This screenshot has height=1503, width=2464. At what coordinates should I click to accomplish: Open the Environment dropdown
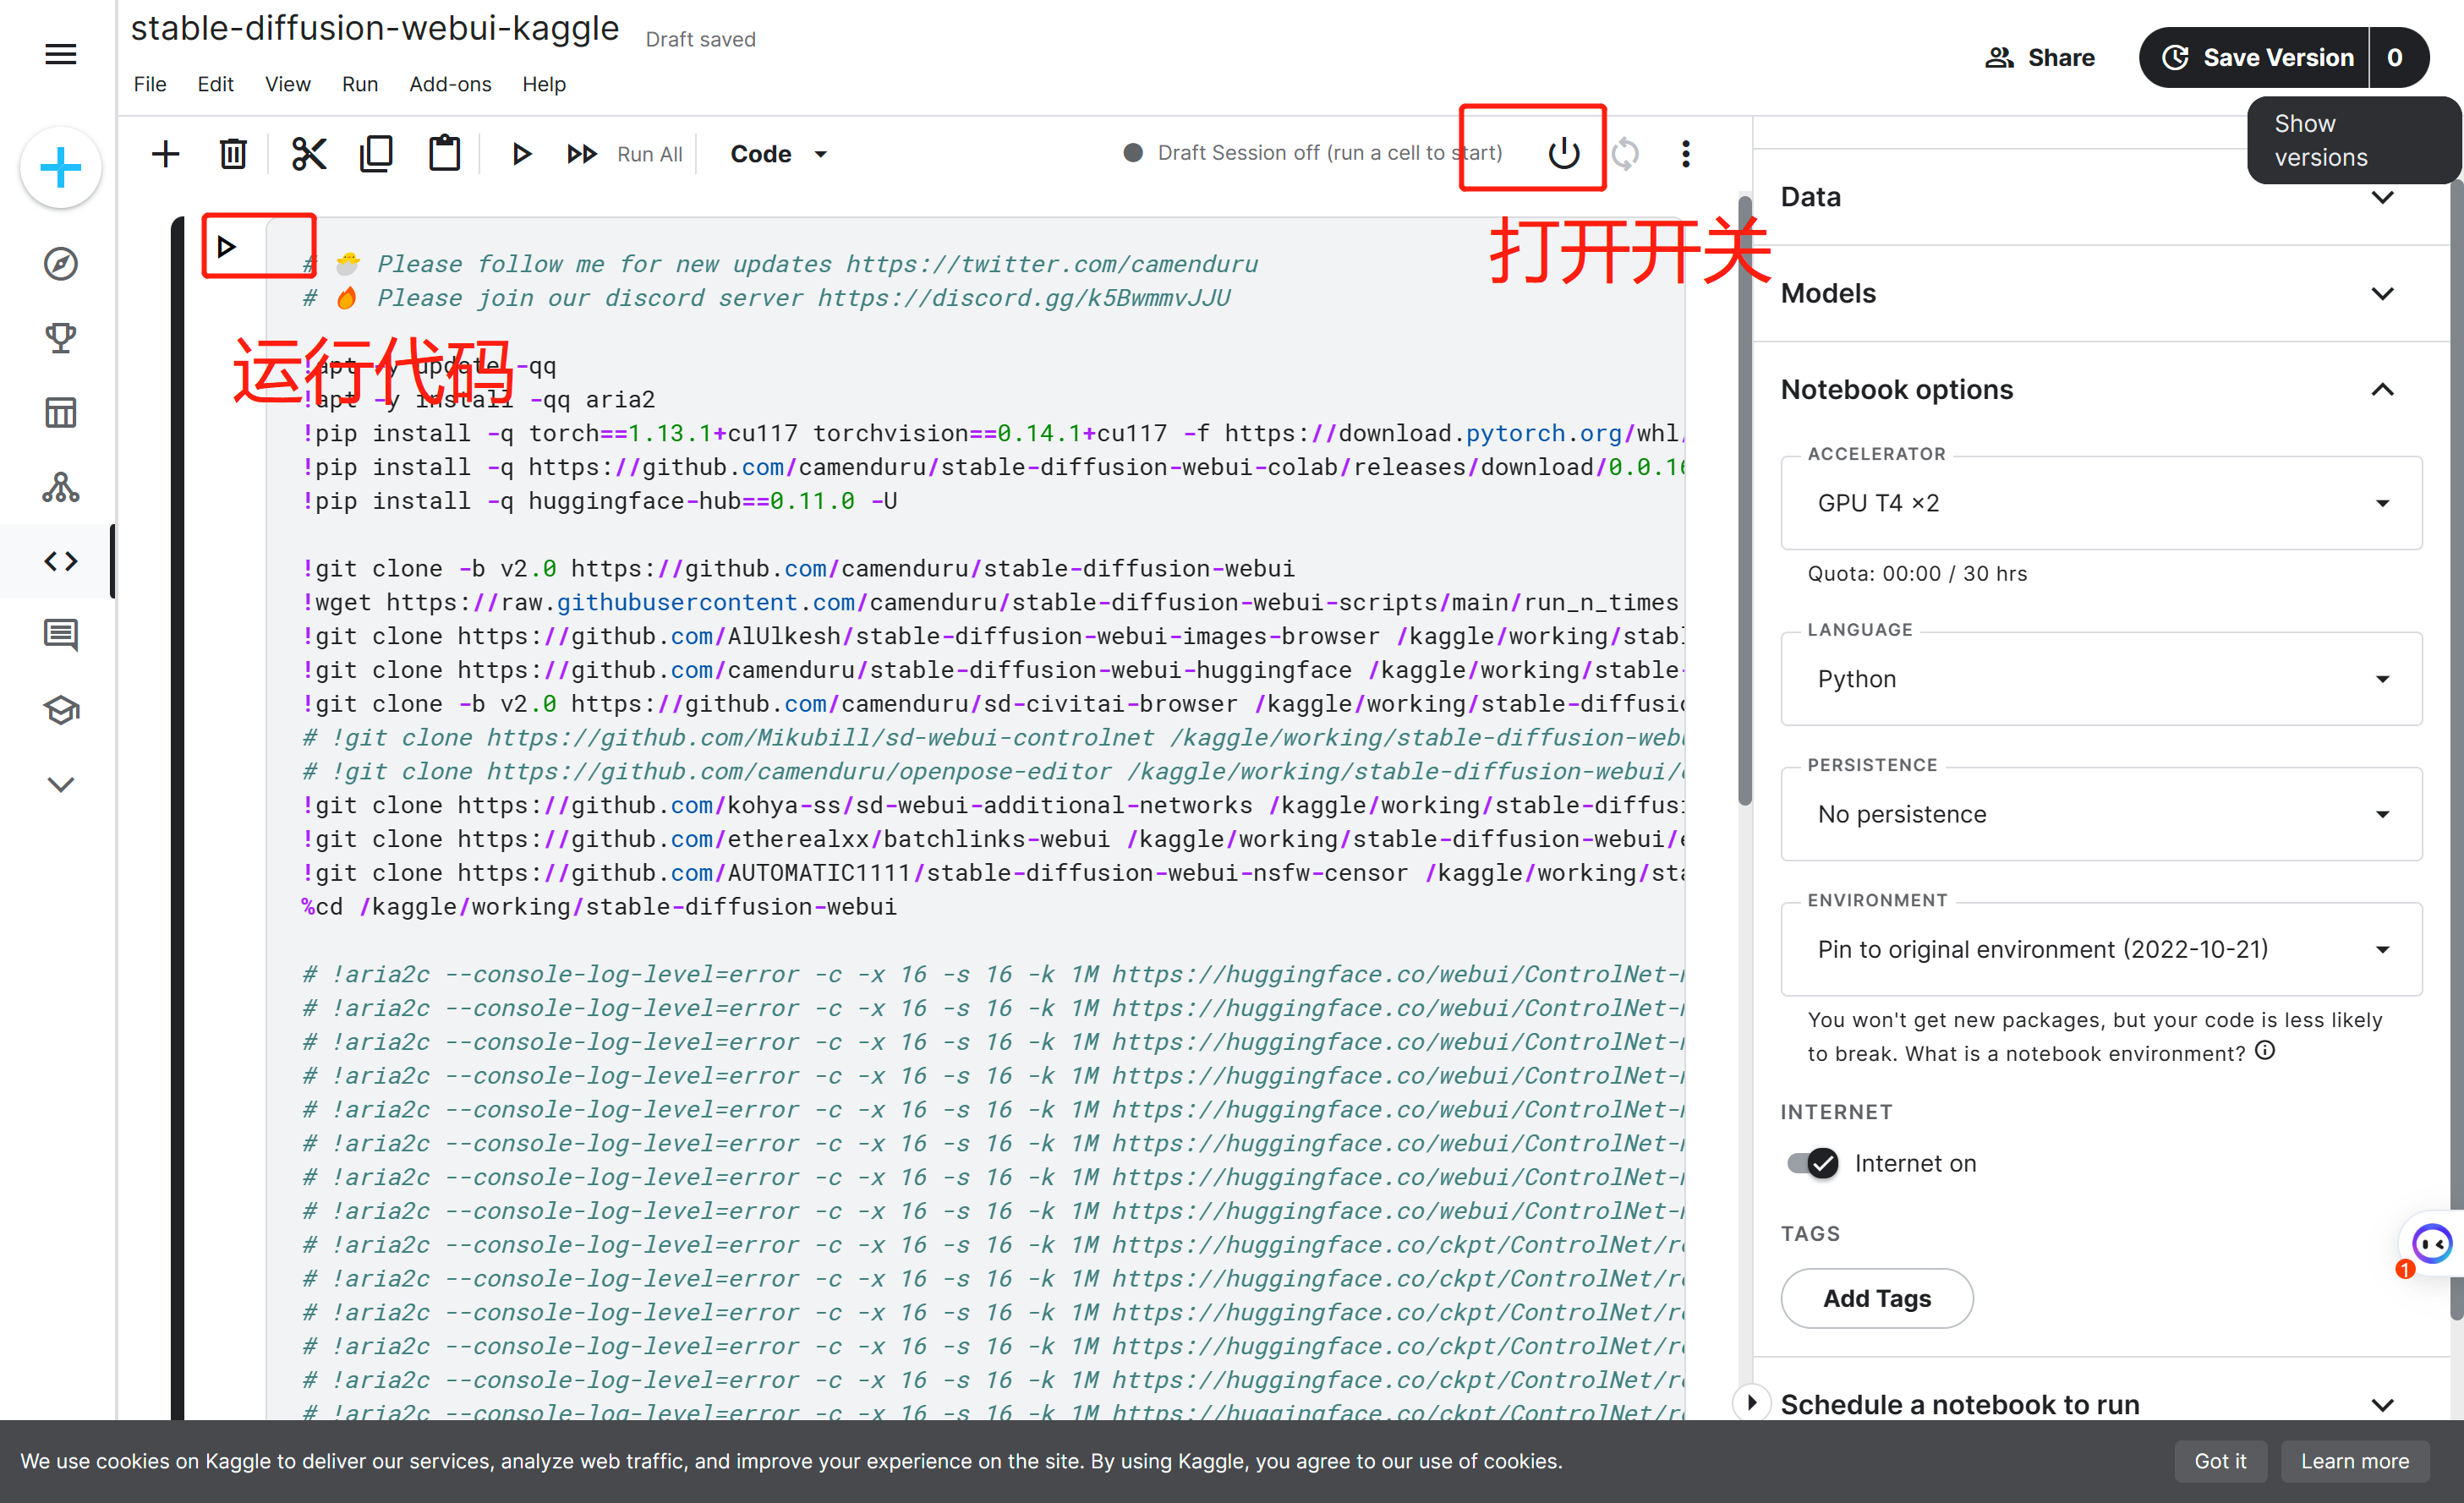click(2101, 949)
